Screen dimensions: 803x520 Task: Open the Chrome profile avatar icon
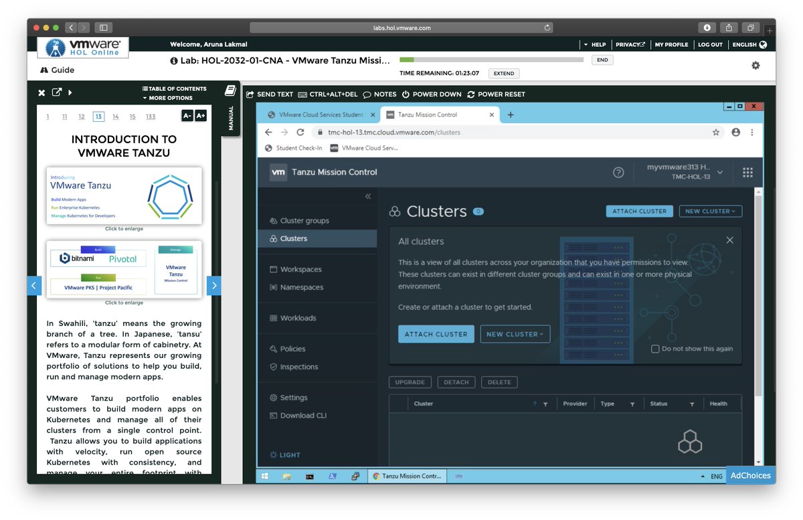tap(736, 133)
